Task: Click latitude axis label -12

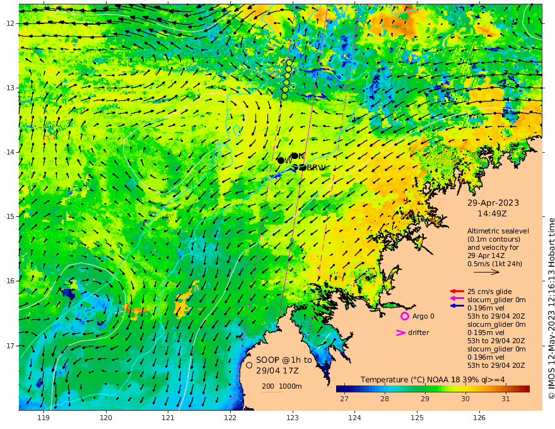Action: (x=9, y=23)
